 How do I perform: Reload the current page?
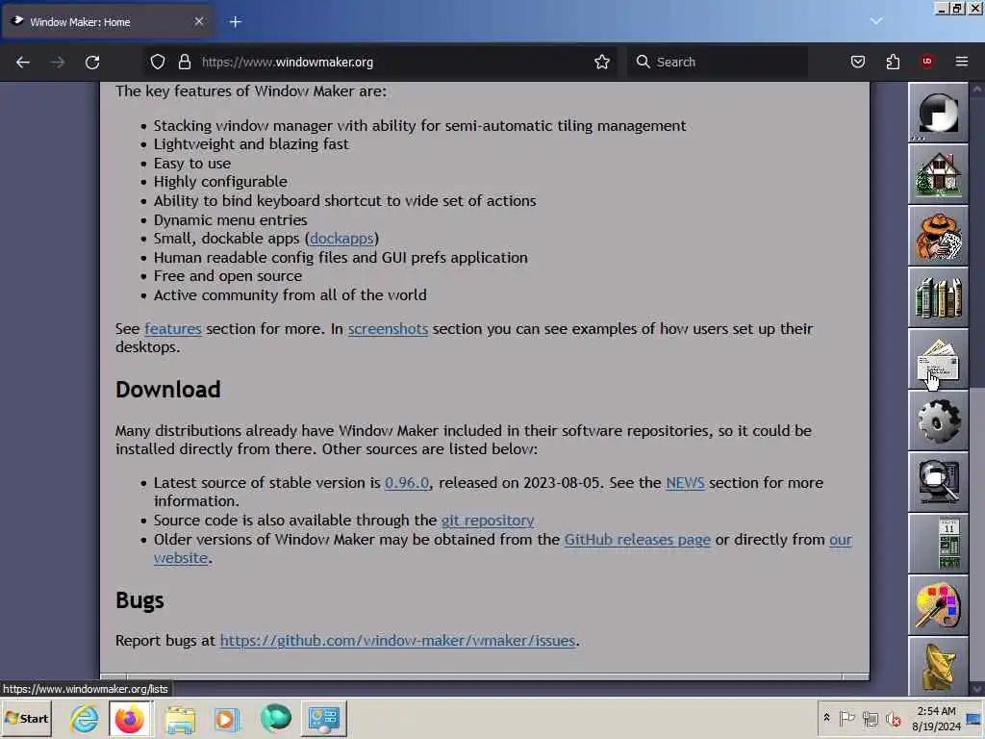[92, 63]
